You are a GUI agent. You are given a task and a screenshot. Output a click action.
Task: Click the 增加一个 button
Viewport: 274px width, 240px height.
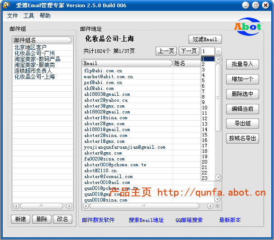[242, 79]
